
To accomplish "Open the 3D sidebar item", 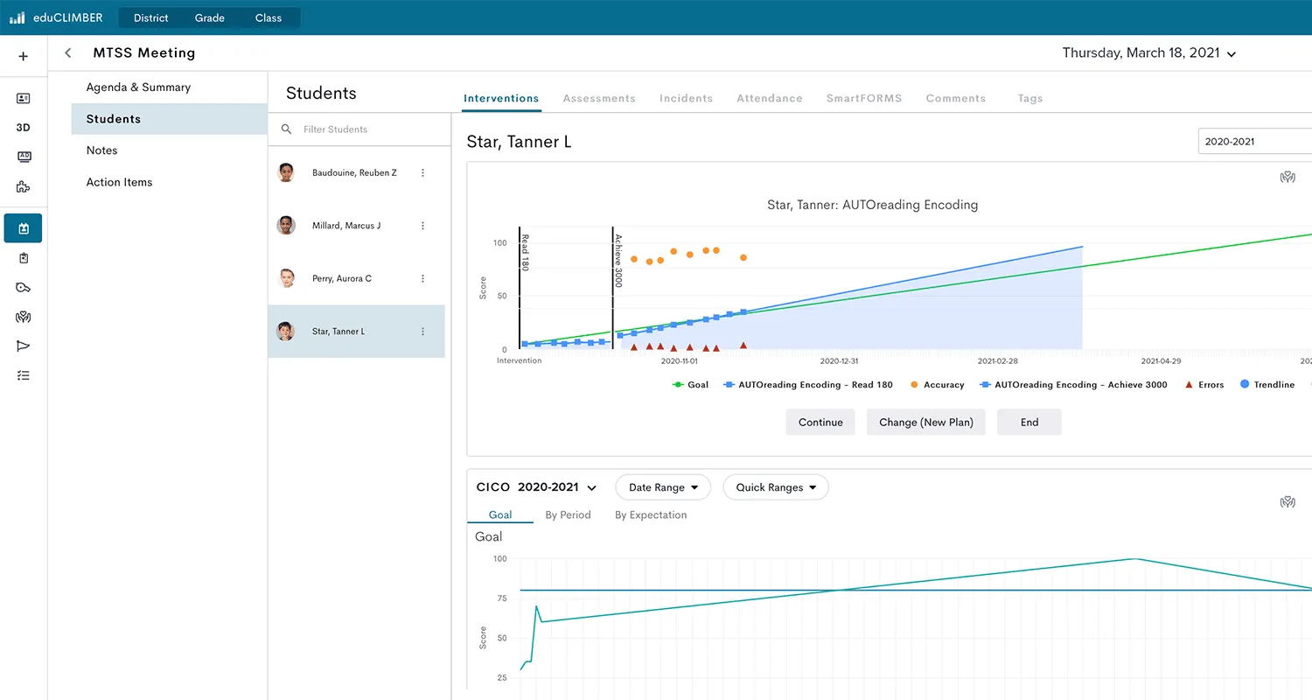I will pyautogui.click(x=24, y=128).
